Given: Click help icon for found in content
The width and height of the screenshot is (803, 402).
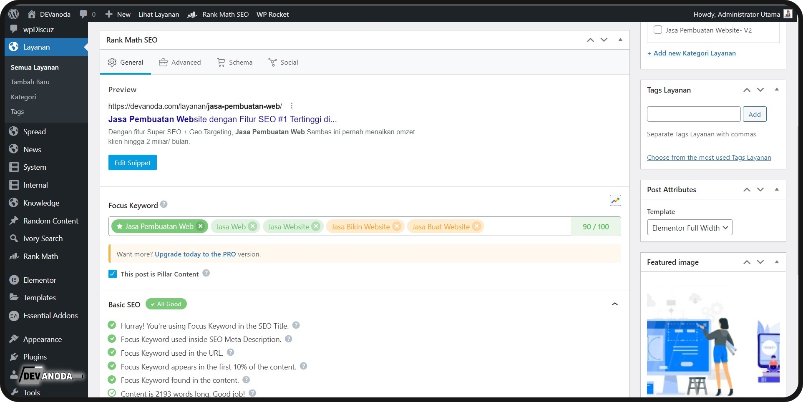Looking at the screenshot, I should (x=246, y=380).
